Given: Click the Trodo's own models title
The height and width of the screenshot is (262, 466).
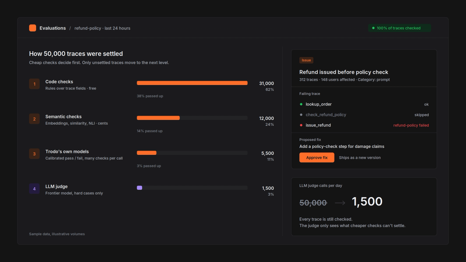Looking at the screenshot, I should [67, 152].
